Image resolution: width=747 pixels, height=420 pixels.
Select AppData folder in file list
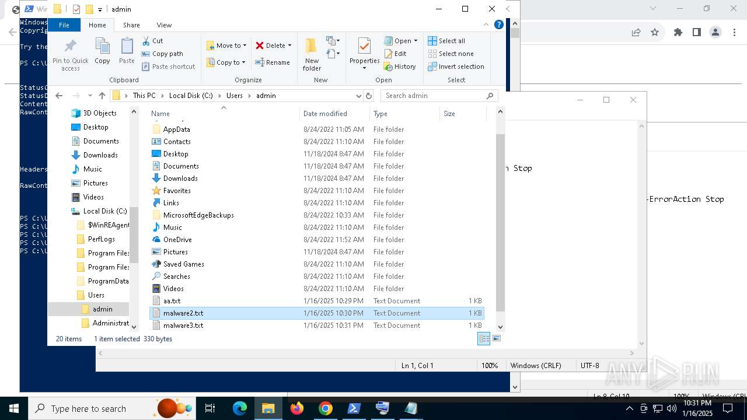[x=317, y=129]
